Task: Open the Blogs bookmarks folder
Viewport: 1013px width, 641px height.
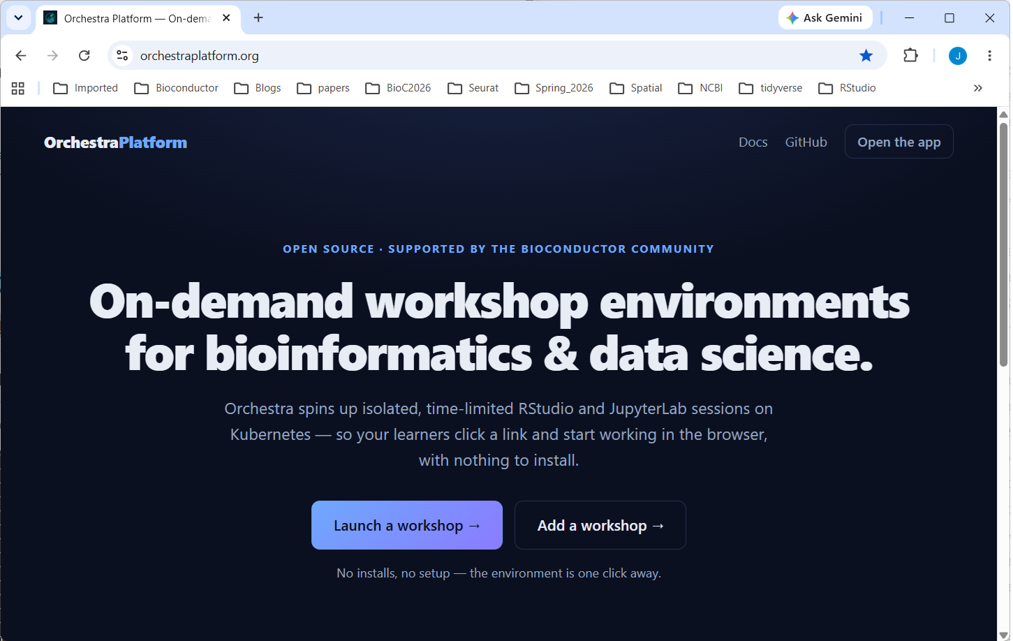Action: pos(258,88)
